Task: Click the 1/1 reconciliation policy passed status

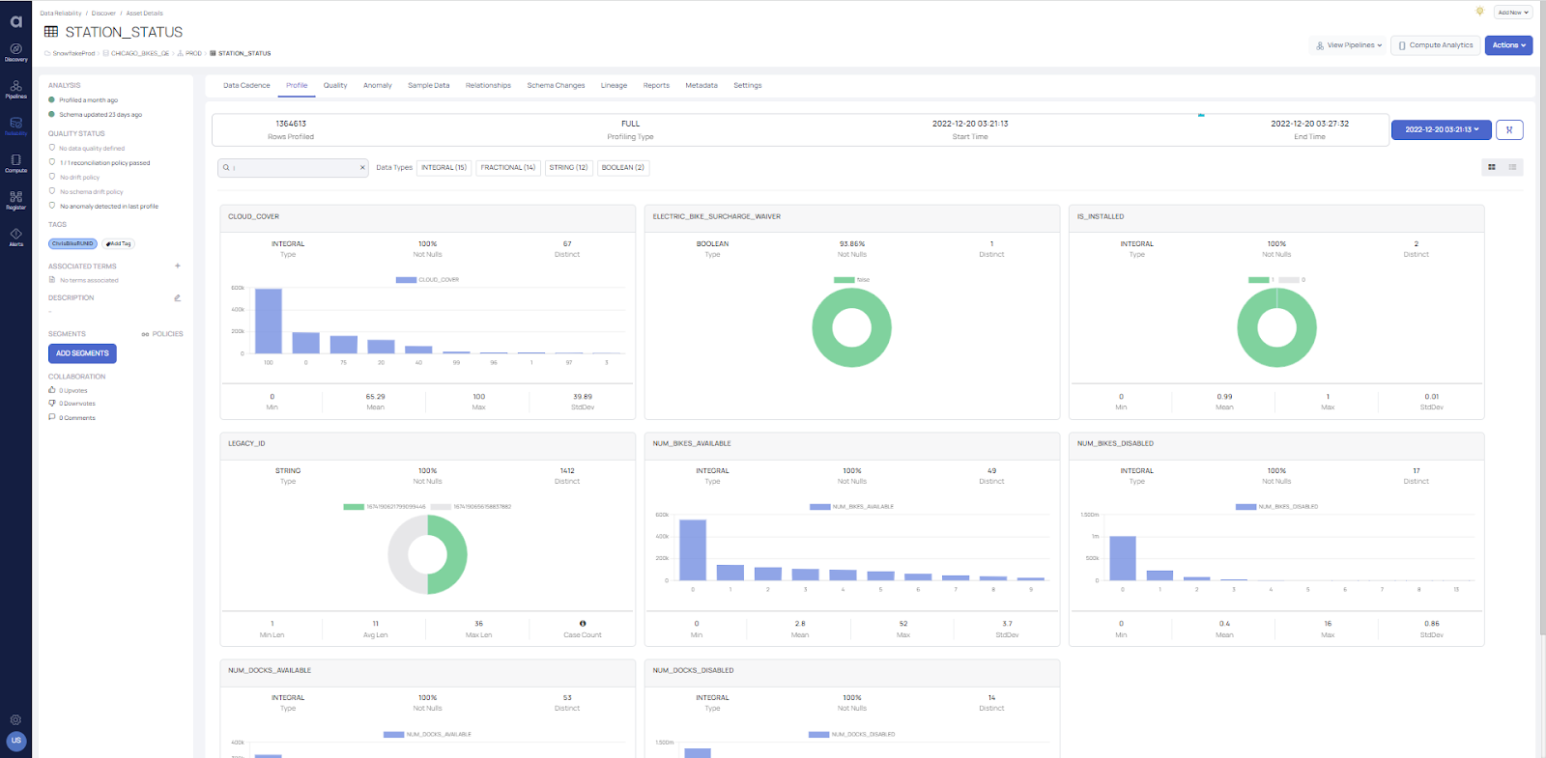Action: [x=104, y=162]
